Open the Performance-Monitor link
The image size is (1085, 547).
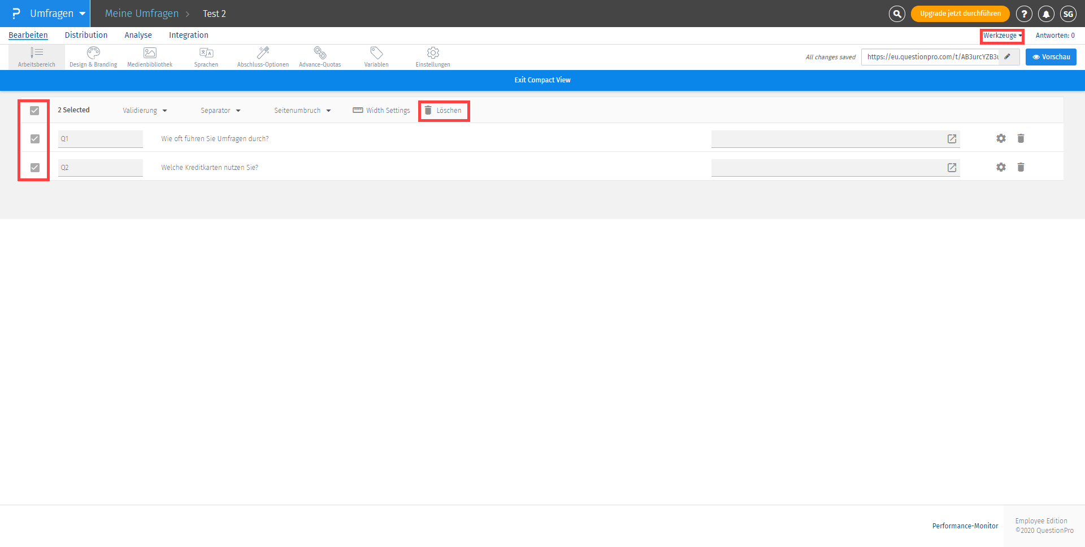(x=965, y=526)
